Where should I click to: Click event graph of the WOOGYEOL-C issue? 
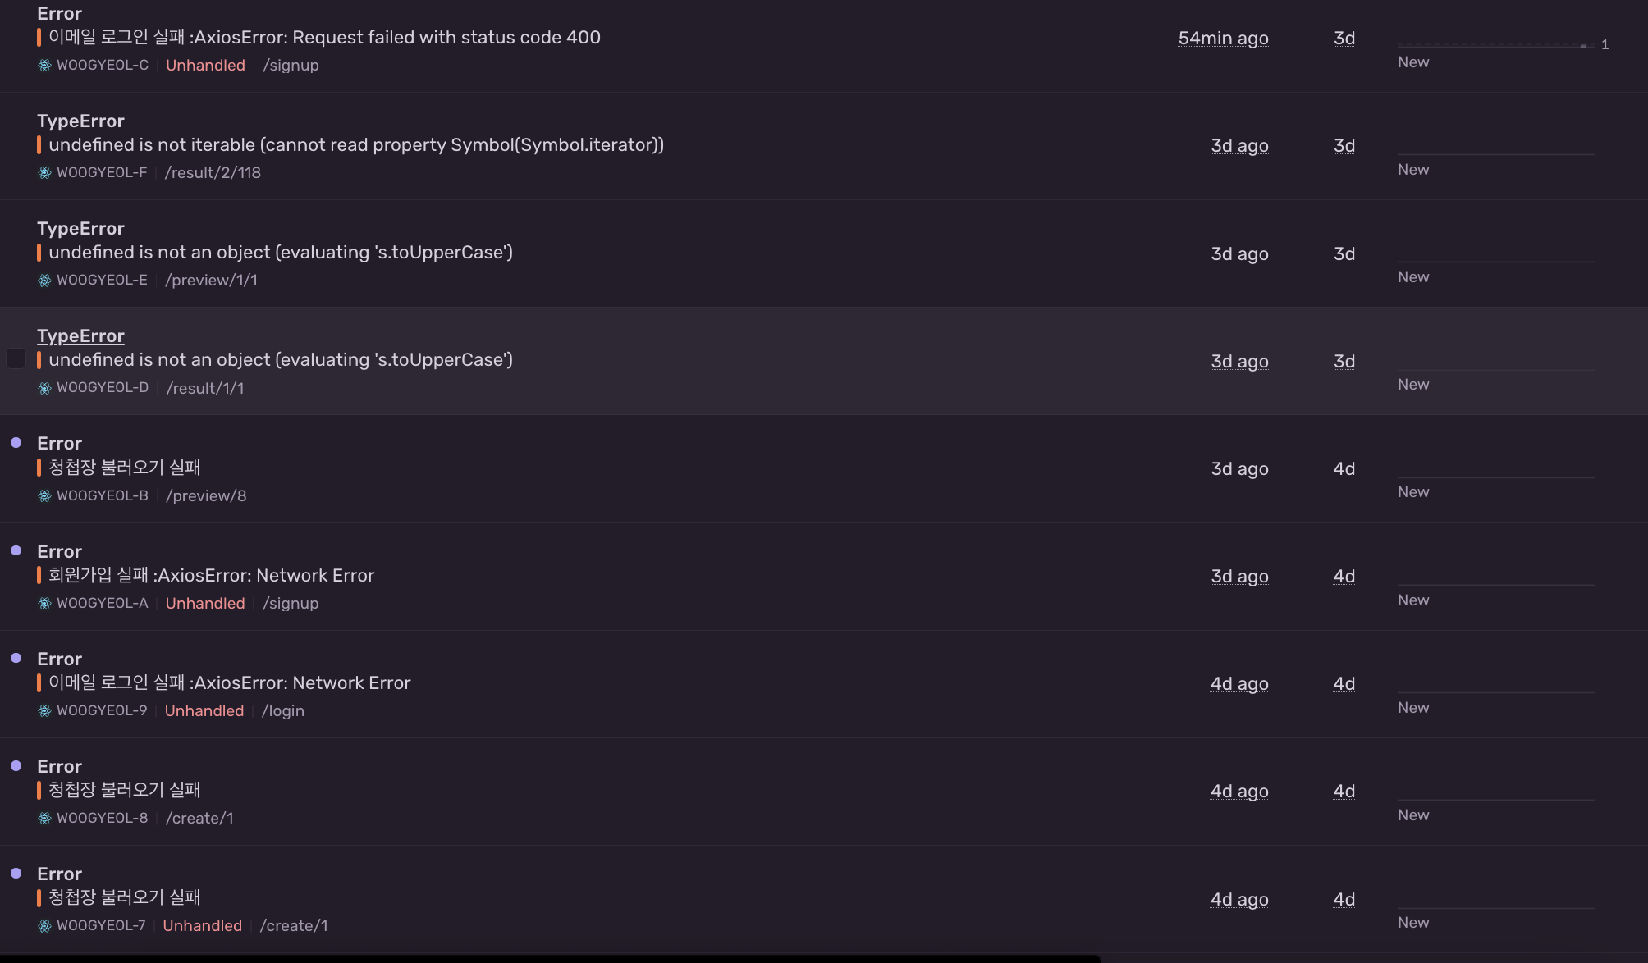1495,45
